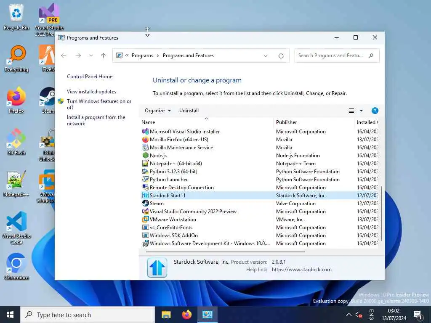Go up one level with up arrow
Viewport: 431px width, 323px height.
point(104,56)
